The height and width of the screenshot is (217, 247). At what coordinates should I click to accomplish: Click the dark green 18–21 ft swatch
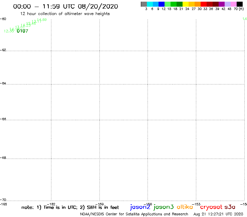point(180,4)
